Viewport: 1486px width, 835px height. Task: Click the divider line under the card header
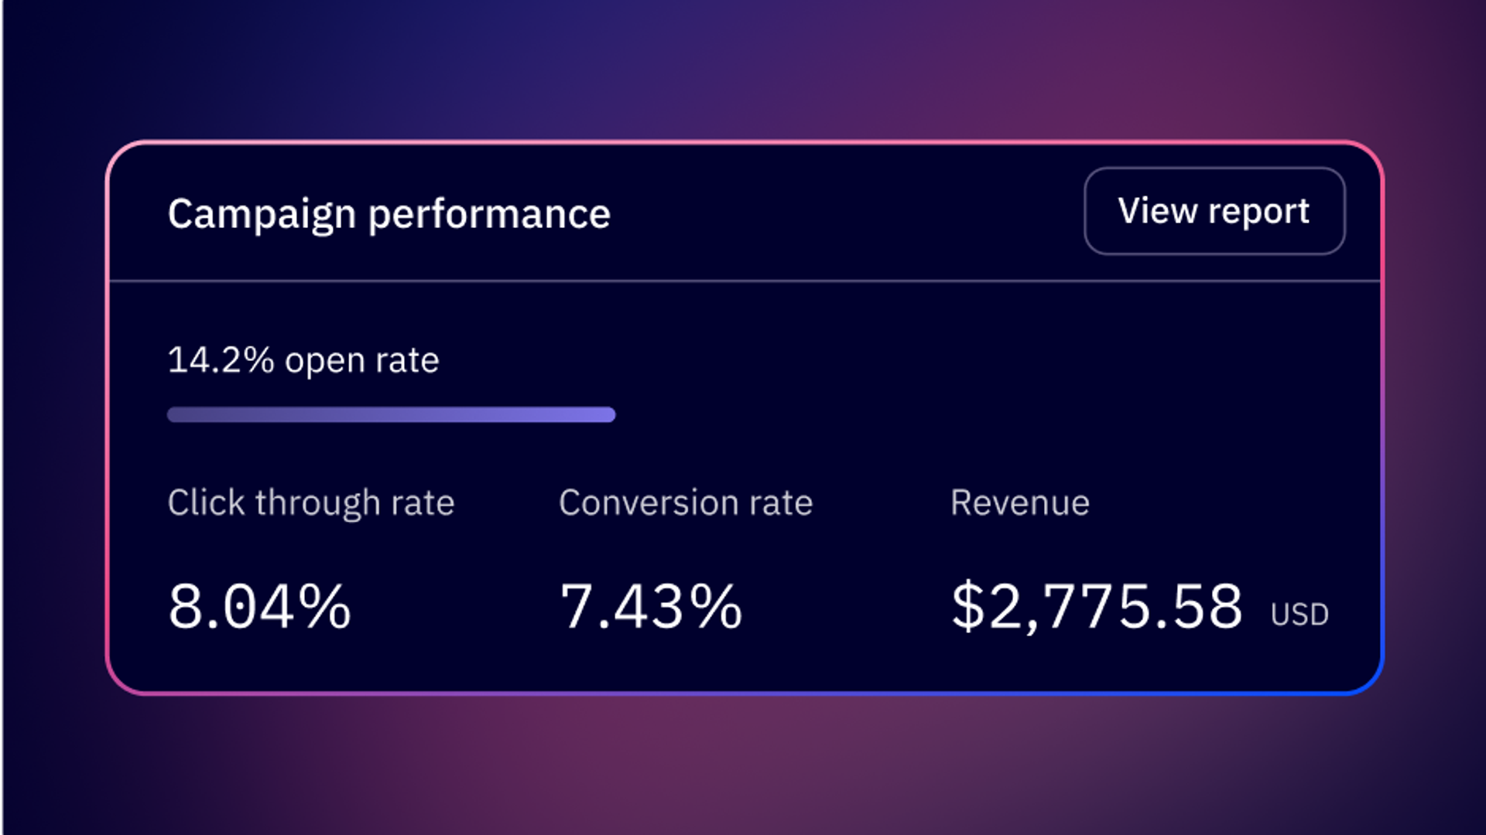(x=745, y=281)
